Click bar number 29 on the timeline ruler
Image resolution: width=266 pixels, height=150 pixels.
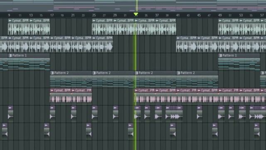coord(115,15)
